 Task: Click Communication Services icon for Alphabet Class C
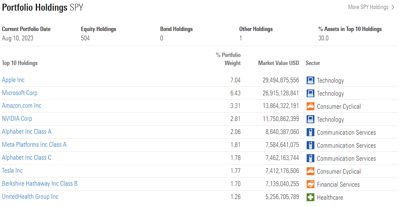pyautogui.click(x=311, y=158)
